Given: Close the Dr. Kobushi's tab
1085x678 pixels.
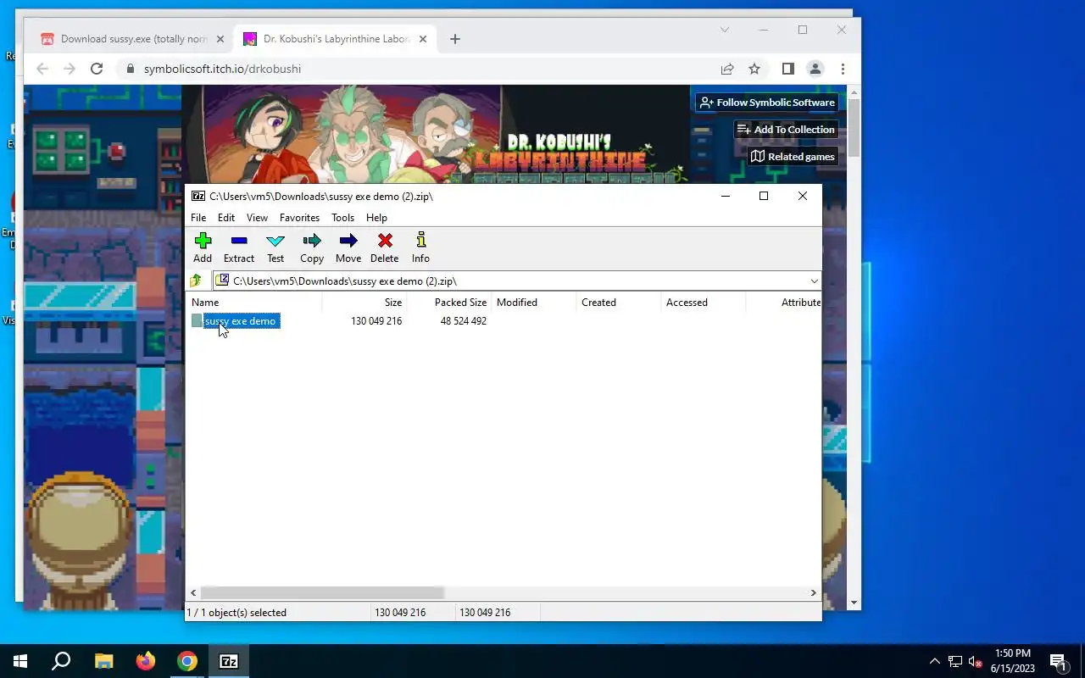Looking at the screenshot, I should pos(423,39).
